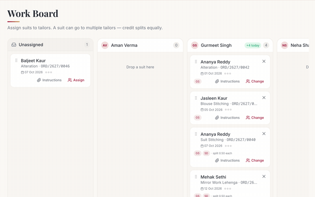Click SD tailor chip on Suit Stitching card

click(206, 153)
